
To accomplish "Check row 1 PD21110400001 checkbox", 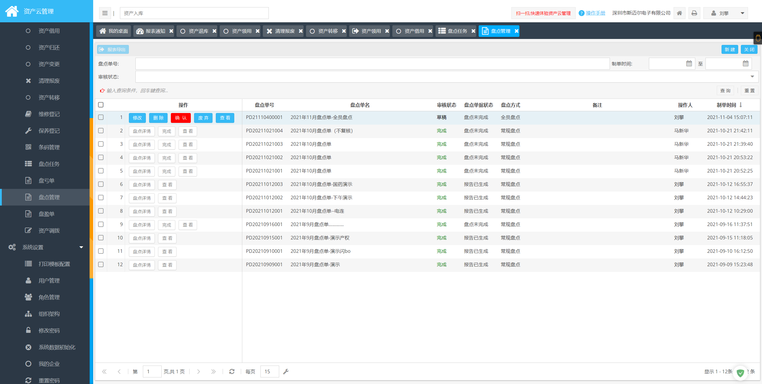I will (101, 117).
